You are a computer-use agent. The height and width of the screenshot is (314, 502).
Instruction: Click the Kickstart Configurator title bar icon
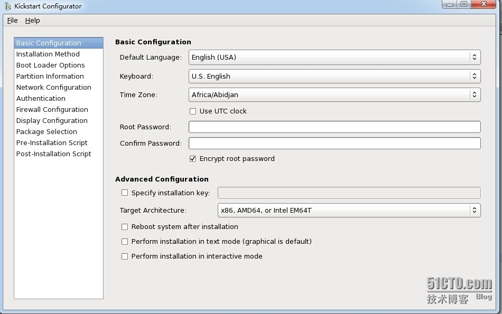(7, 6)
